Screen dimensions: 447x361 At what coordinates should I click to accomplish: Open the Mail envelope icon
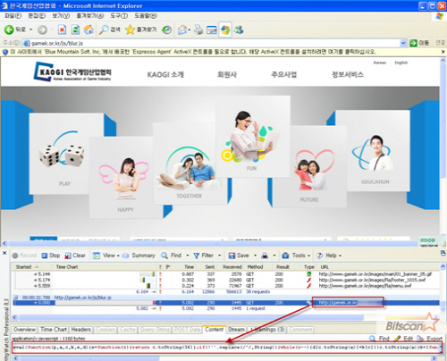[182, 29]
